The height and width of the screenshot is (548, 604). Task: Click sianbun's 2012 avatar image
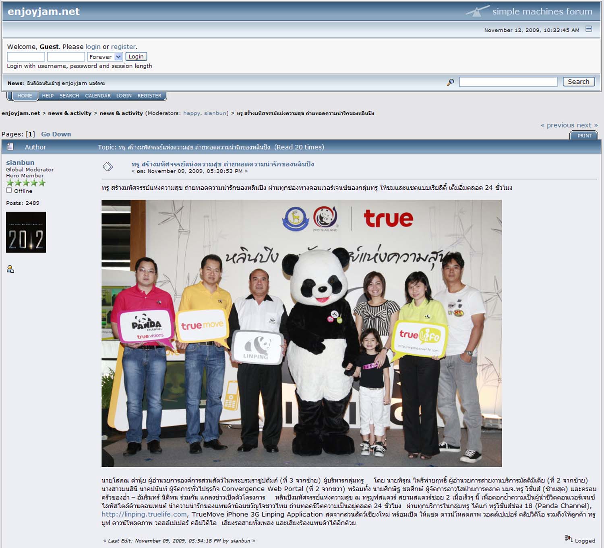26,232
